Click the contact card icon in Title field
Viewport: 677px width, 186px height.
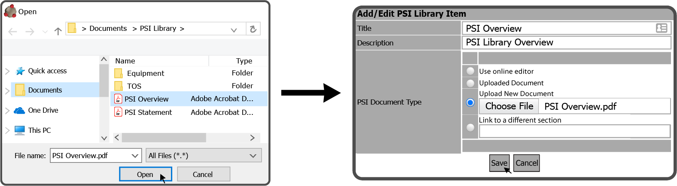662,28
